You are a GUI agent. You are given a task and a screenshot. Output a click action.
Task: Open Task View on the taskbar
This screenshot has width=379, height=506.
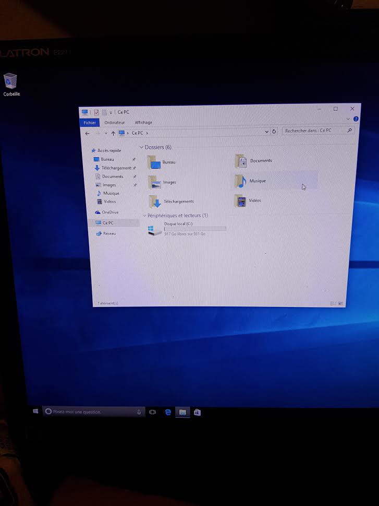(152, 412)
